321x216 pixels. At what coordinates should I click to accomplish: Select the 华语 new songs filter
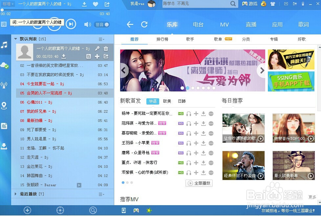(153, 101)
